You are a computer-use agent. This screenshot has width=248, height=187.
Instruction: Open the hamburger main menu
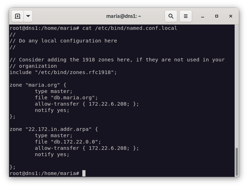click(186, 16)
